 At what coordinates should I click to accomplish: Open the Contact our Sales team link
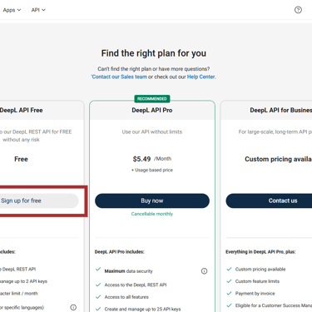pos(119,77)
